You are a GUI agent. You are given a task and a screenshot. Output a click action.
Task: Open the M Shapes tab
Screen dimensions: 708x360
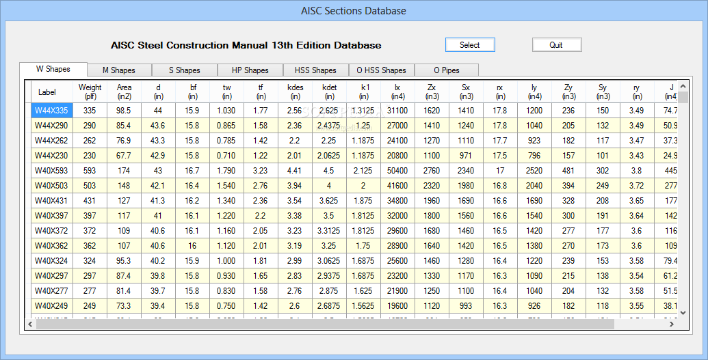click(119, 70)
